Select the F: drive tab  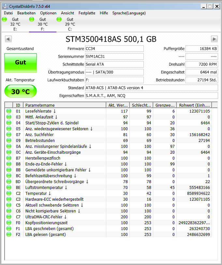pos(43,24)
